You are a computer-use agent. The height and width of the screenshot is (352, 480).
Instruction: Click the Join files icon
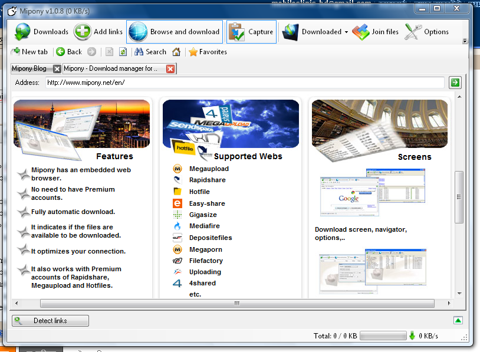(x=361, y=32)
